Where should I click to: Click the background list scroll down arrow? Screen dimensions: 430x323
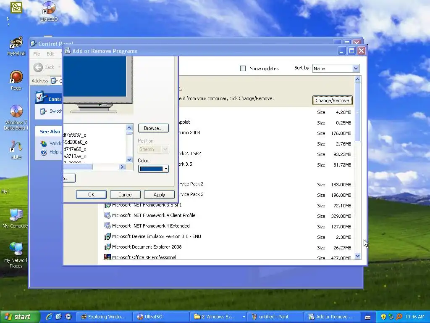tap(129, 159)
